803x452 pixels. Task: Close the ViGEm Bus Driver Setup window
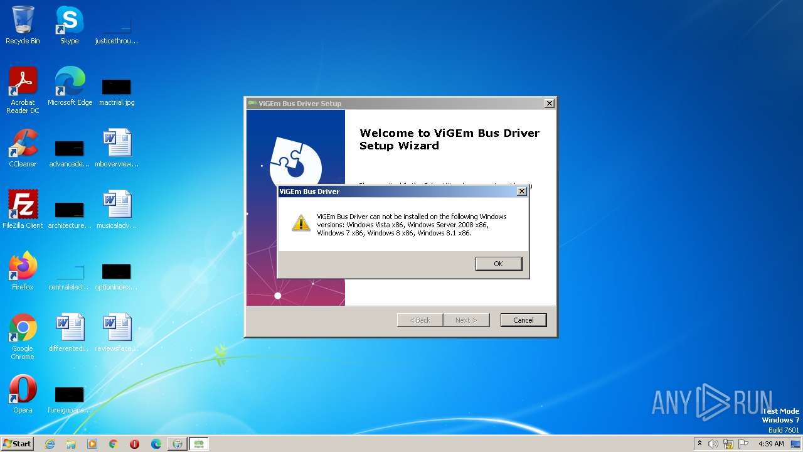pyautogui.click(x=549, y=104)
